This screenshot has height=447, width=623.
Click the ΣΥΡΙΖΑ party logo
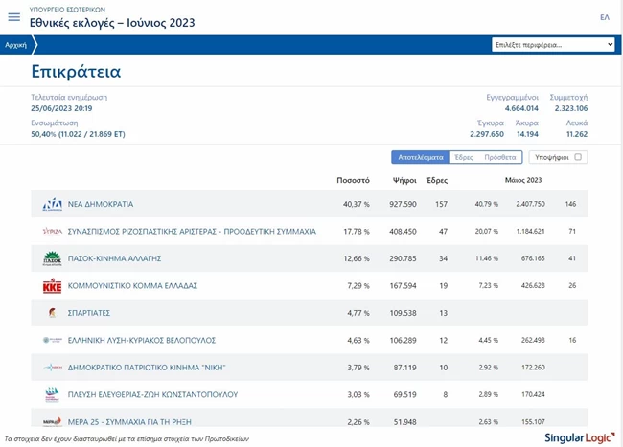[52, 232]
